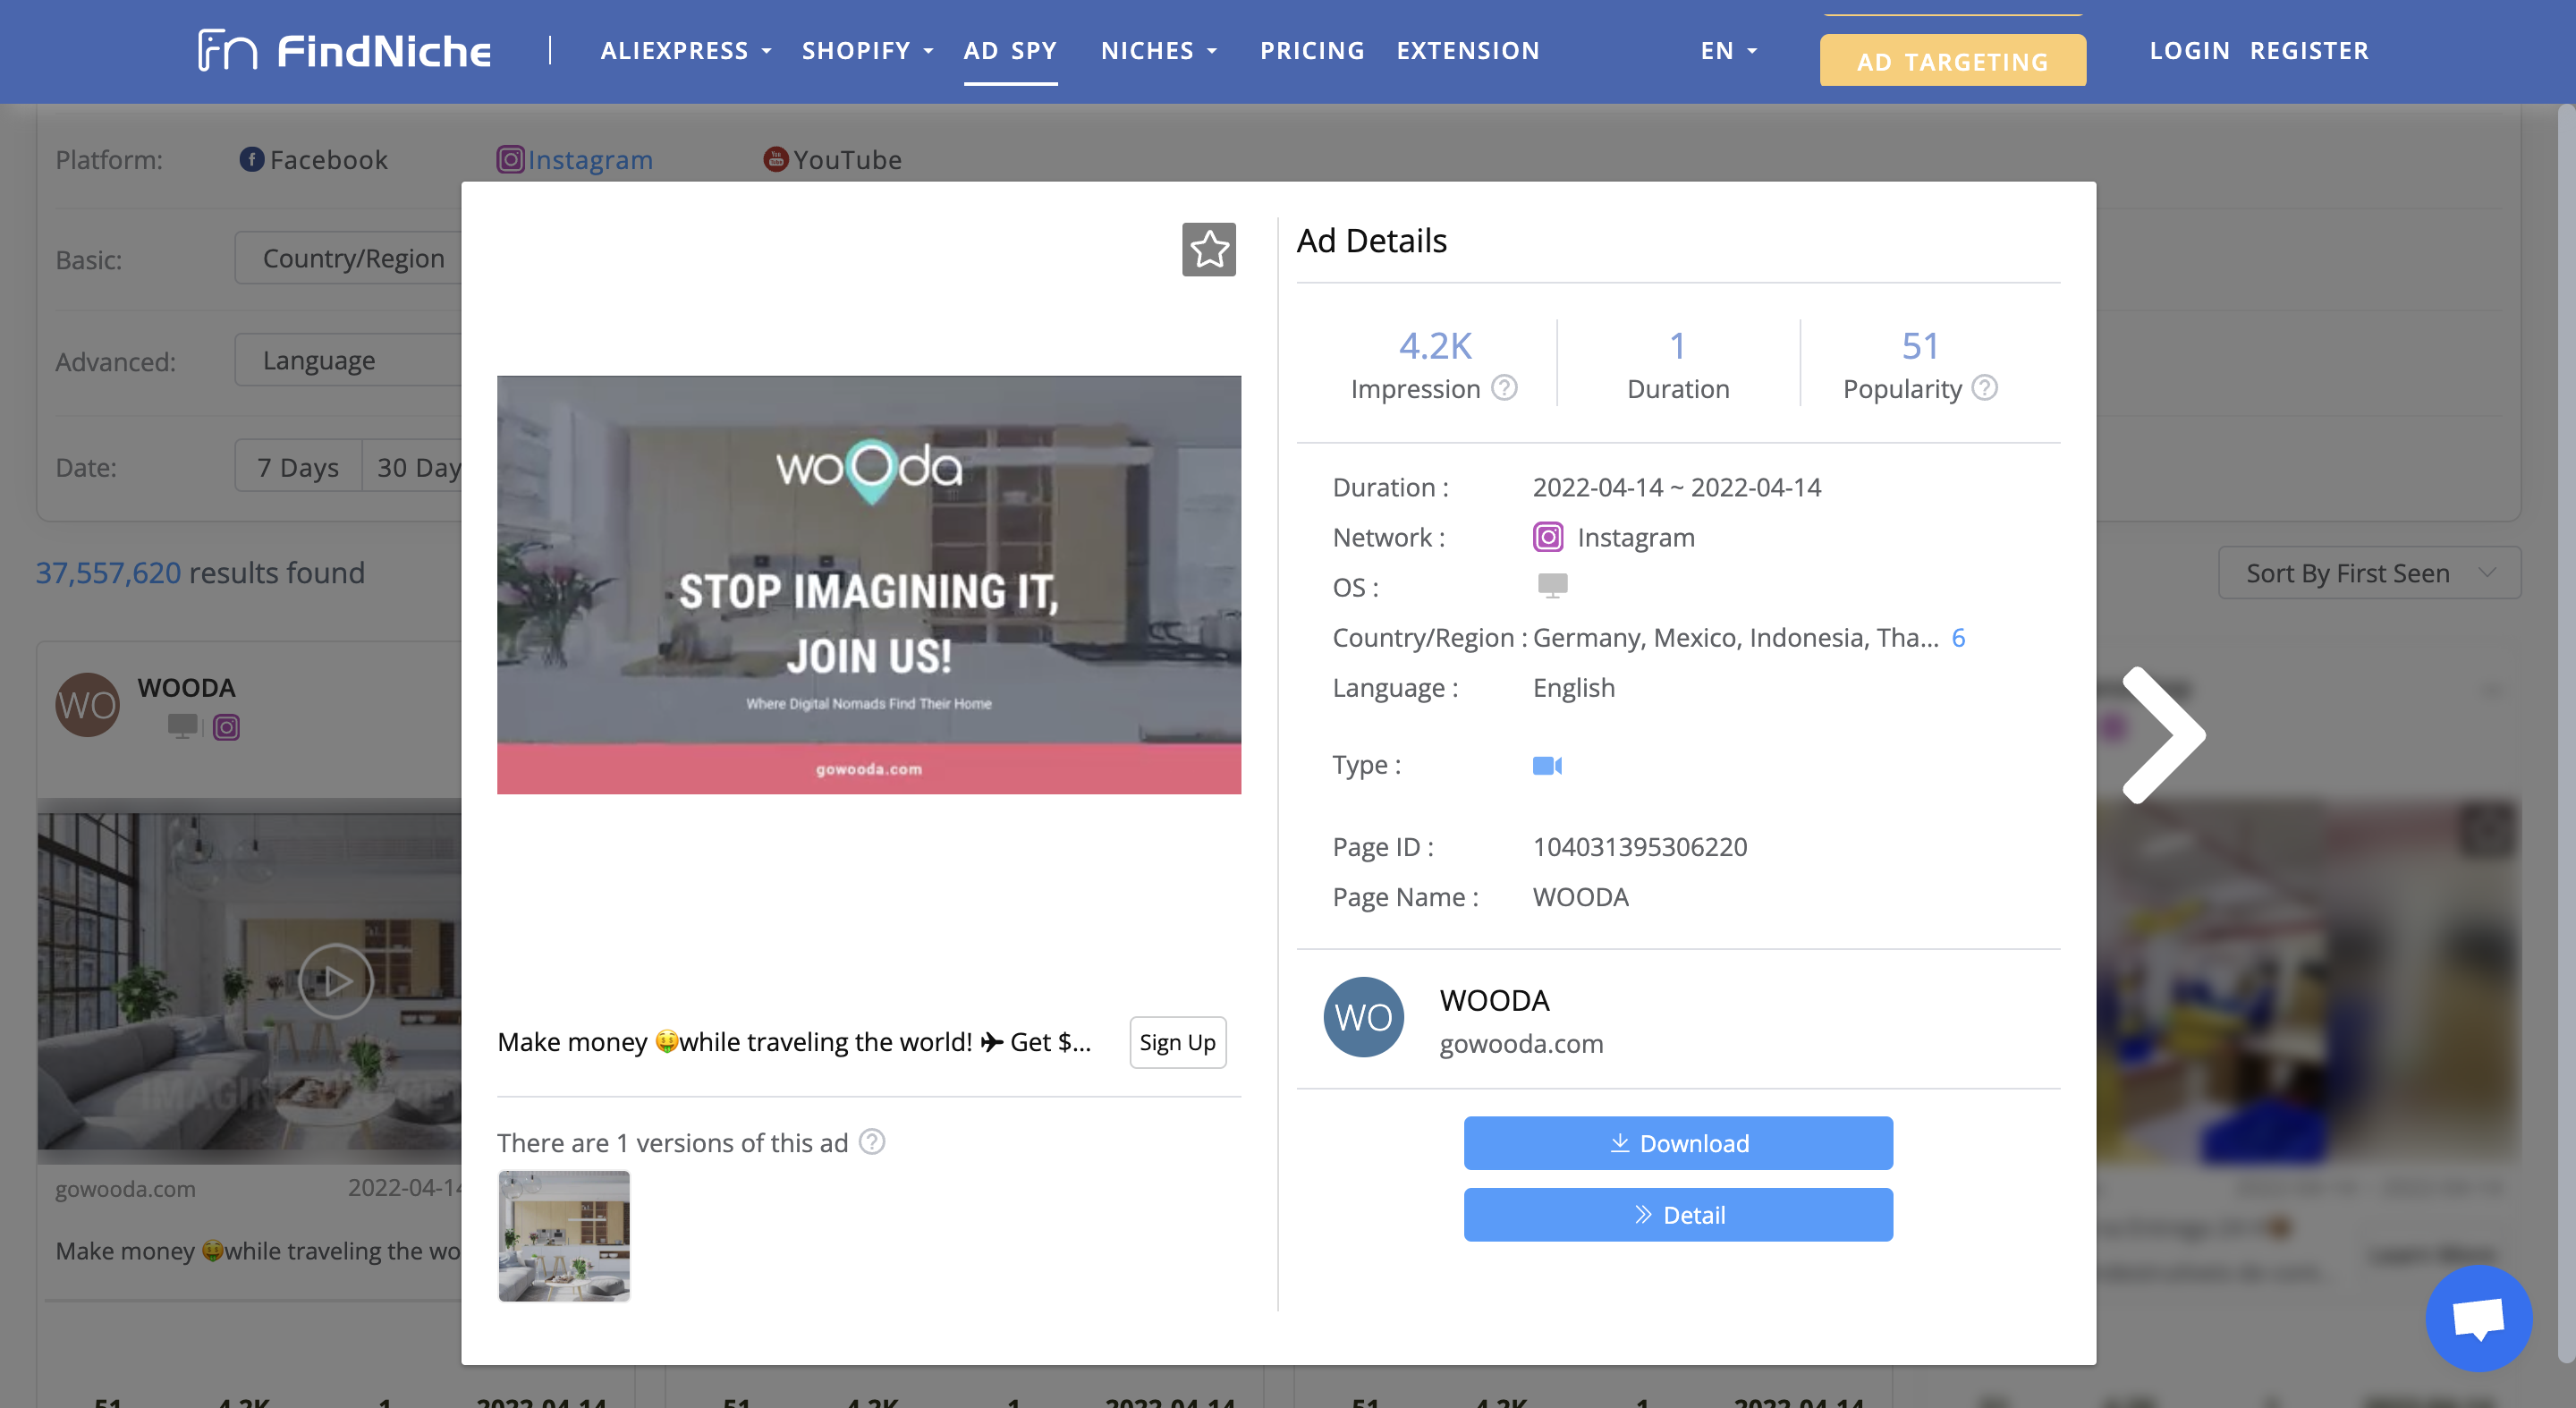Select YouTube platform filter
The width and height of the screenshot is (2576, 1408).
pos(832,159)
